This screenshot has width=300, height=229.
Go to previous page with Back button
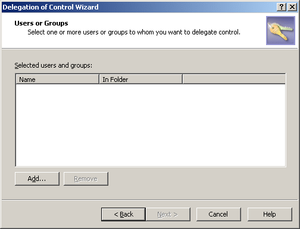123,214
